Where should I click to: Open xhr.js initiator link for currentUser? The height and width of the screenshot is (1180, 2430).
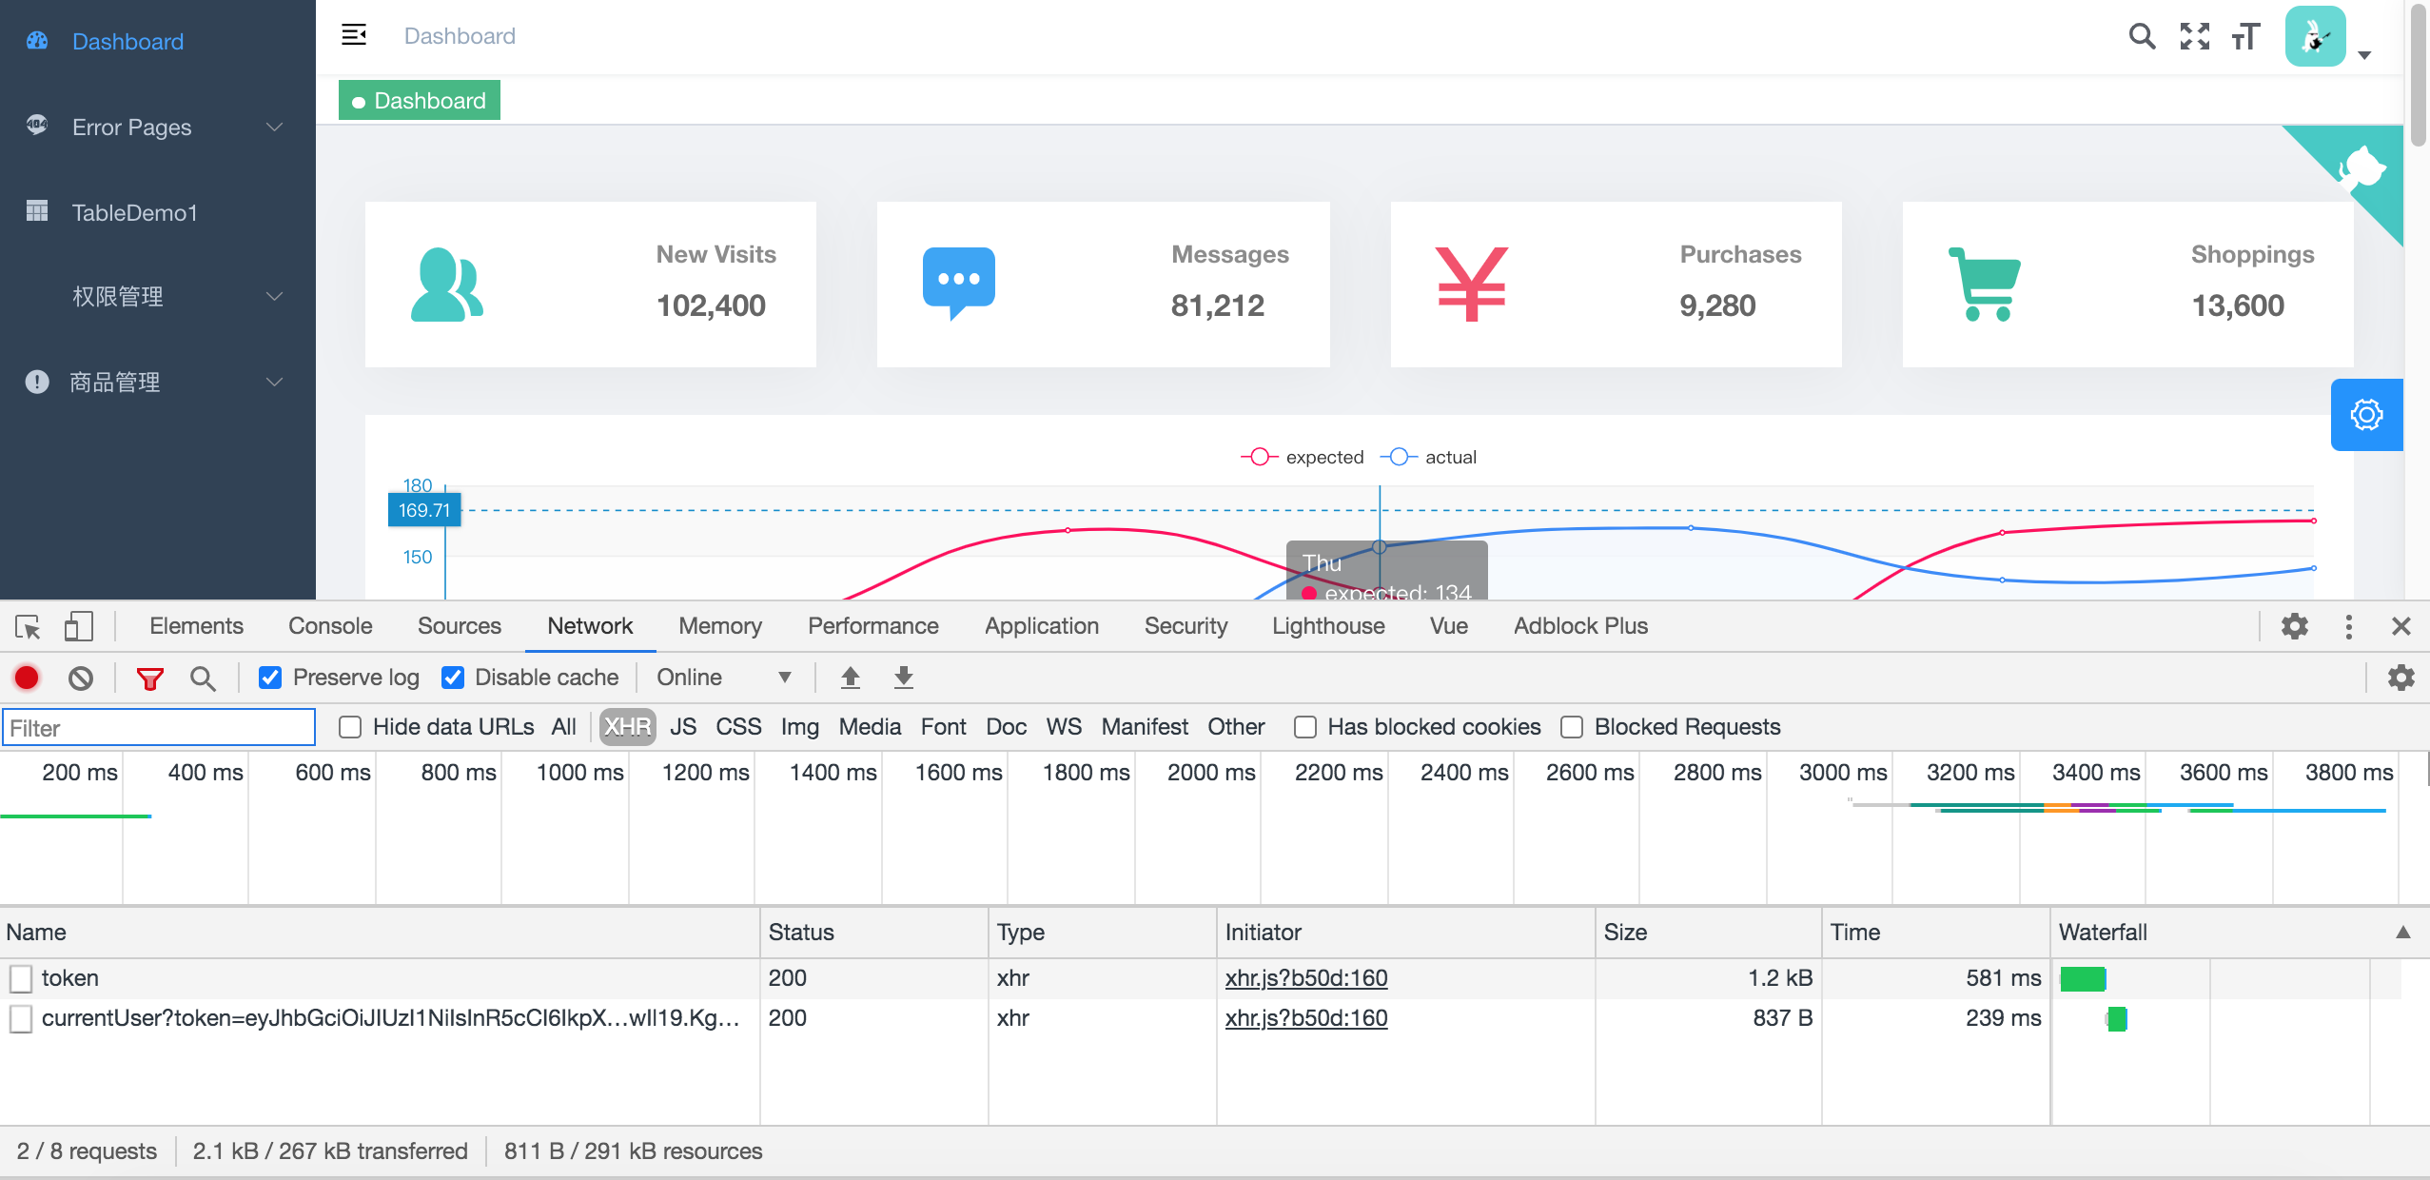[x=1305, y=1018]
